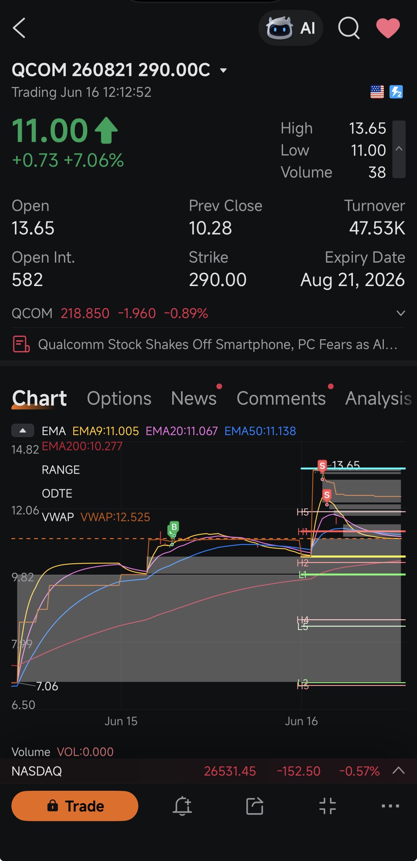Tap the search magnifier icon
This screenshot has height=861, width=417.
click(349, 28)
